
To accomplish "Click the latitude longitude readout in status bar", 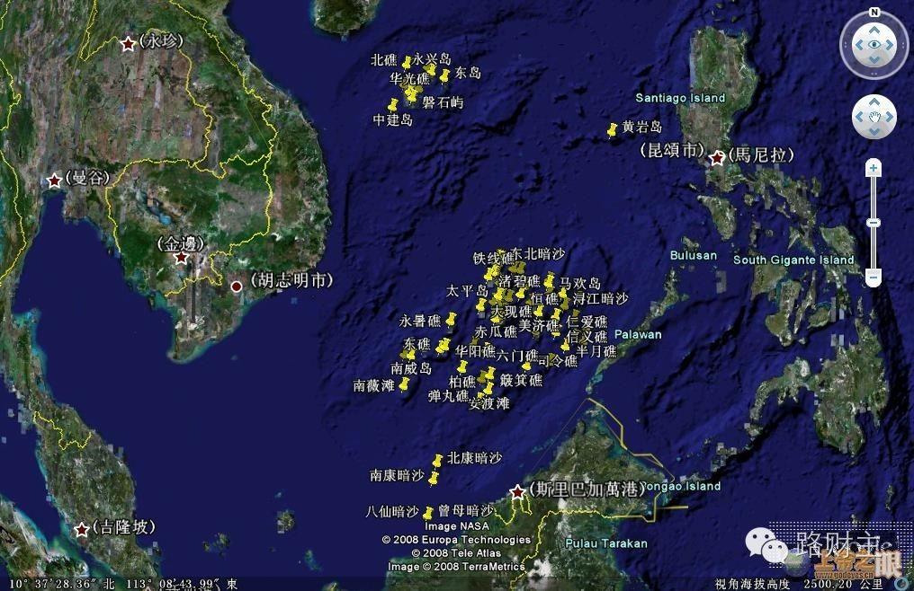I will pyautogui.click(x=123, y=584).
